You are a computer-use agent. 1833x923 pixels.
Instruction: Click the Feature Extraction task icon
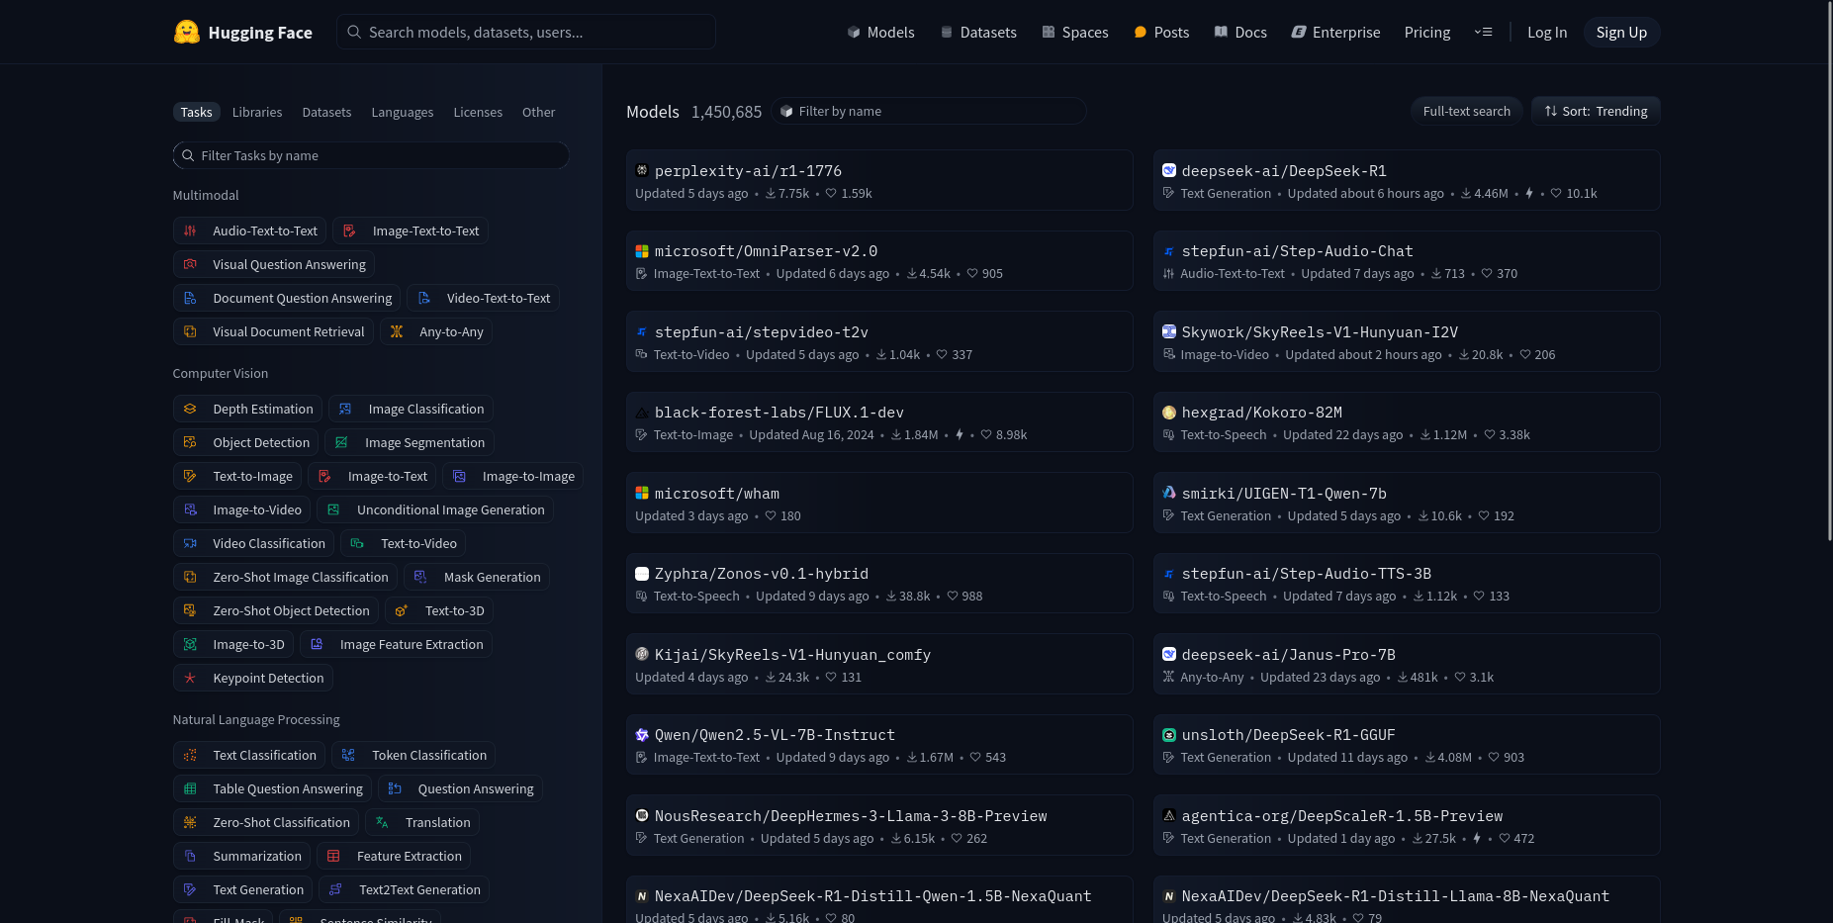click(x=333, y=856)
